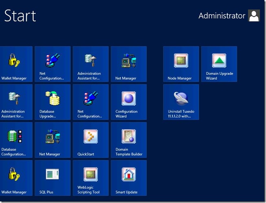Open Wallet Manager tile above the Administration Assistant tile
Viewport: 266px width, 203px height.
pyautogui.click(x=16, y=64)
